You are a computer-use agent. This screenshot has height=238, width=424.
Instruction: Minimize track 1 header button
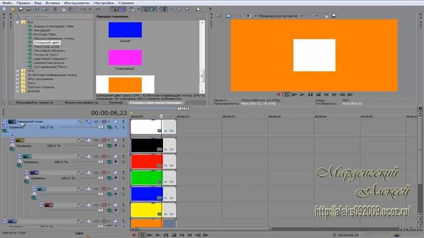[5, 122]
